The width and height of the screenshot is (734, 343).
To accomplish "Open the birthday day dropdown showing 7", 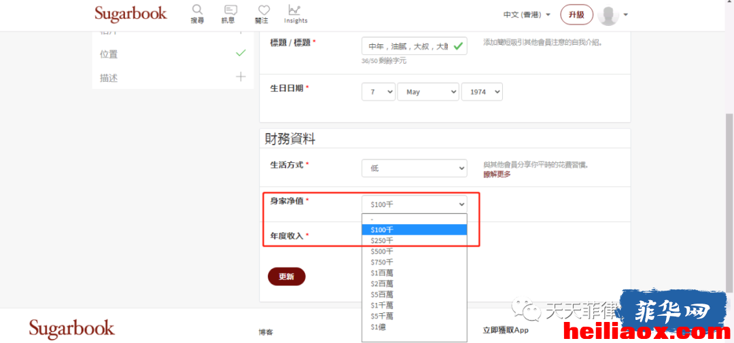I will (379, 92).
